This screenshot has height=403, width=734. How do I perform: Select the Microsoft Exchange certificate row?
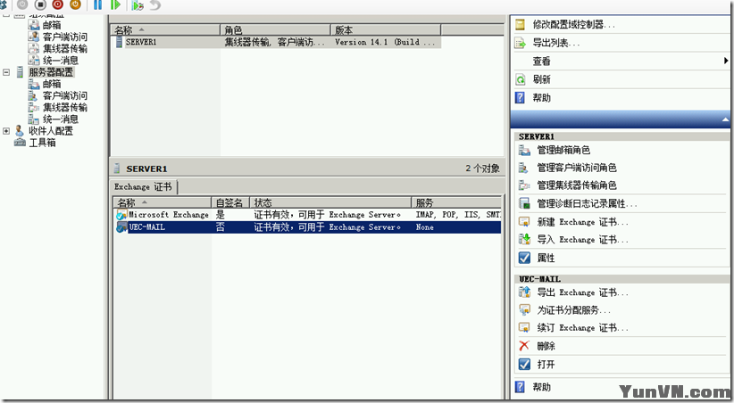[x=308, y=215]
